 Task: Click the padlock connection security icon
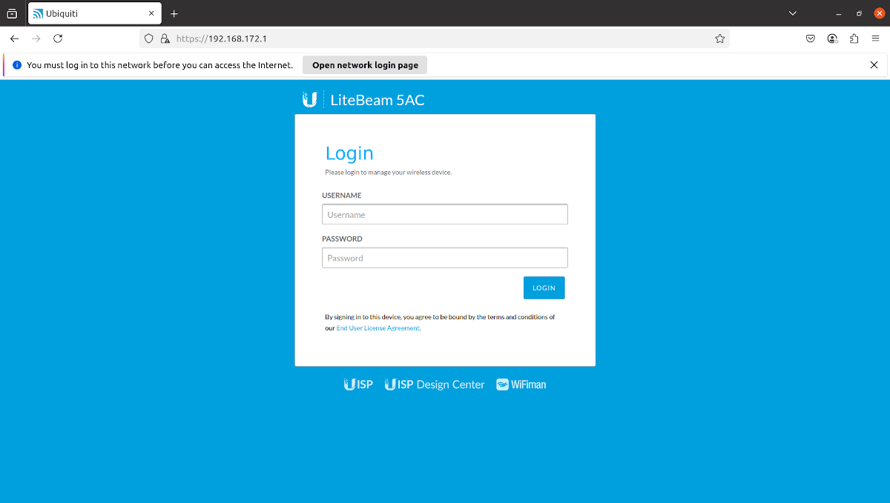pos(165,38)
